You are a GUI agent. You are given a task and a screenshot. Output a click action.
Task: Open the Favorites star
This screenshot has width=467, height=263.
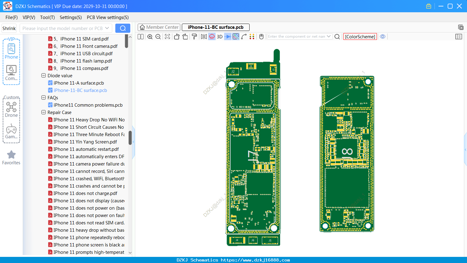[x=11, y=158]
